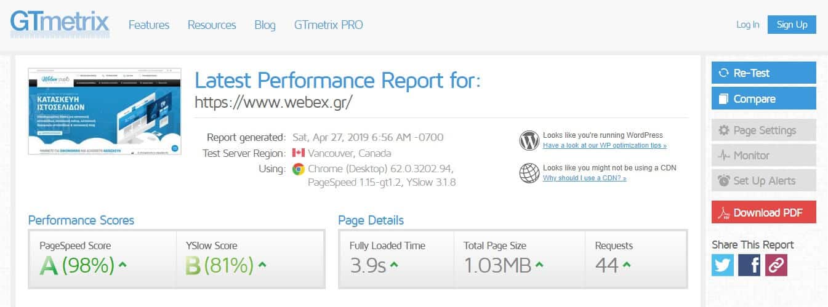Image resolution: width=828 pixels, height=307 pixels.
Task: Click the WordPress logo icon
Action: [x=529, y=140]
